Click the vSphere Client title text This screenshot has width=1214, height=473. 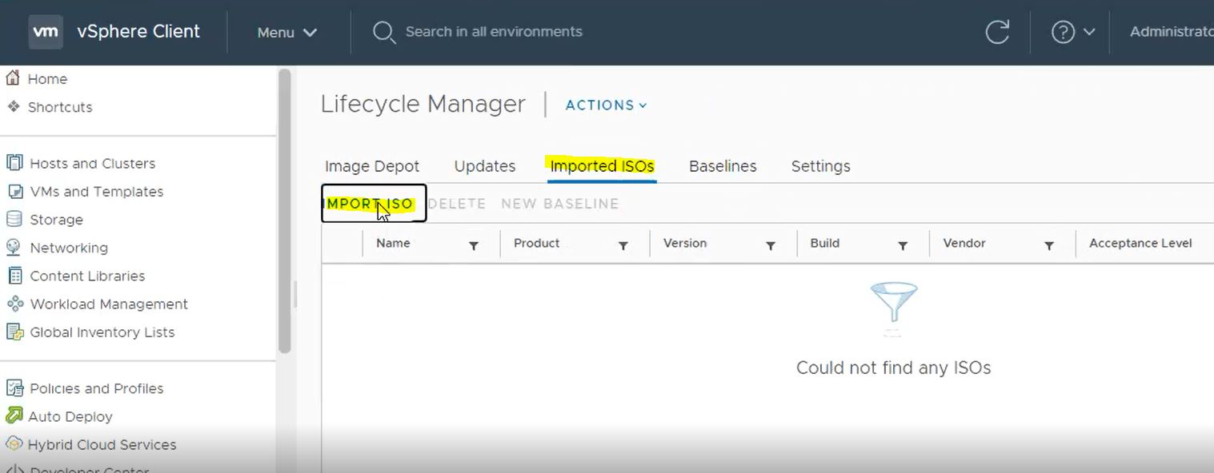[x=138, y=32]
